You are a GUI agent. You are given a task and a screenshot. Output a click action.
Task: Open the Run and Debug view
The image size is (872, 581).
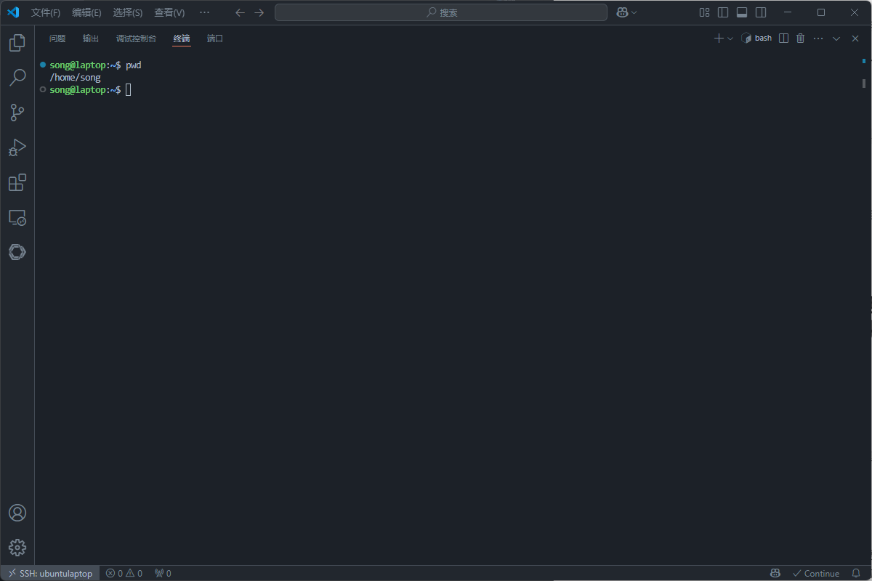pyautogui.click(x=17, y=147)
